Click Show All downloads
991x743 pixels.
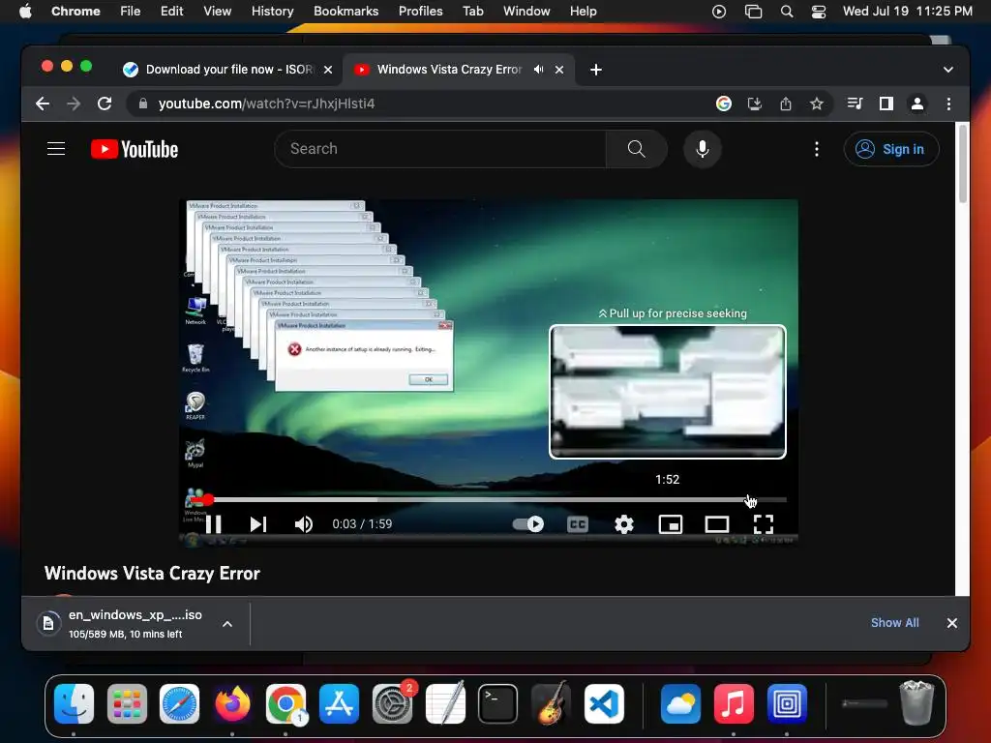coord(895,623)
